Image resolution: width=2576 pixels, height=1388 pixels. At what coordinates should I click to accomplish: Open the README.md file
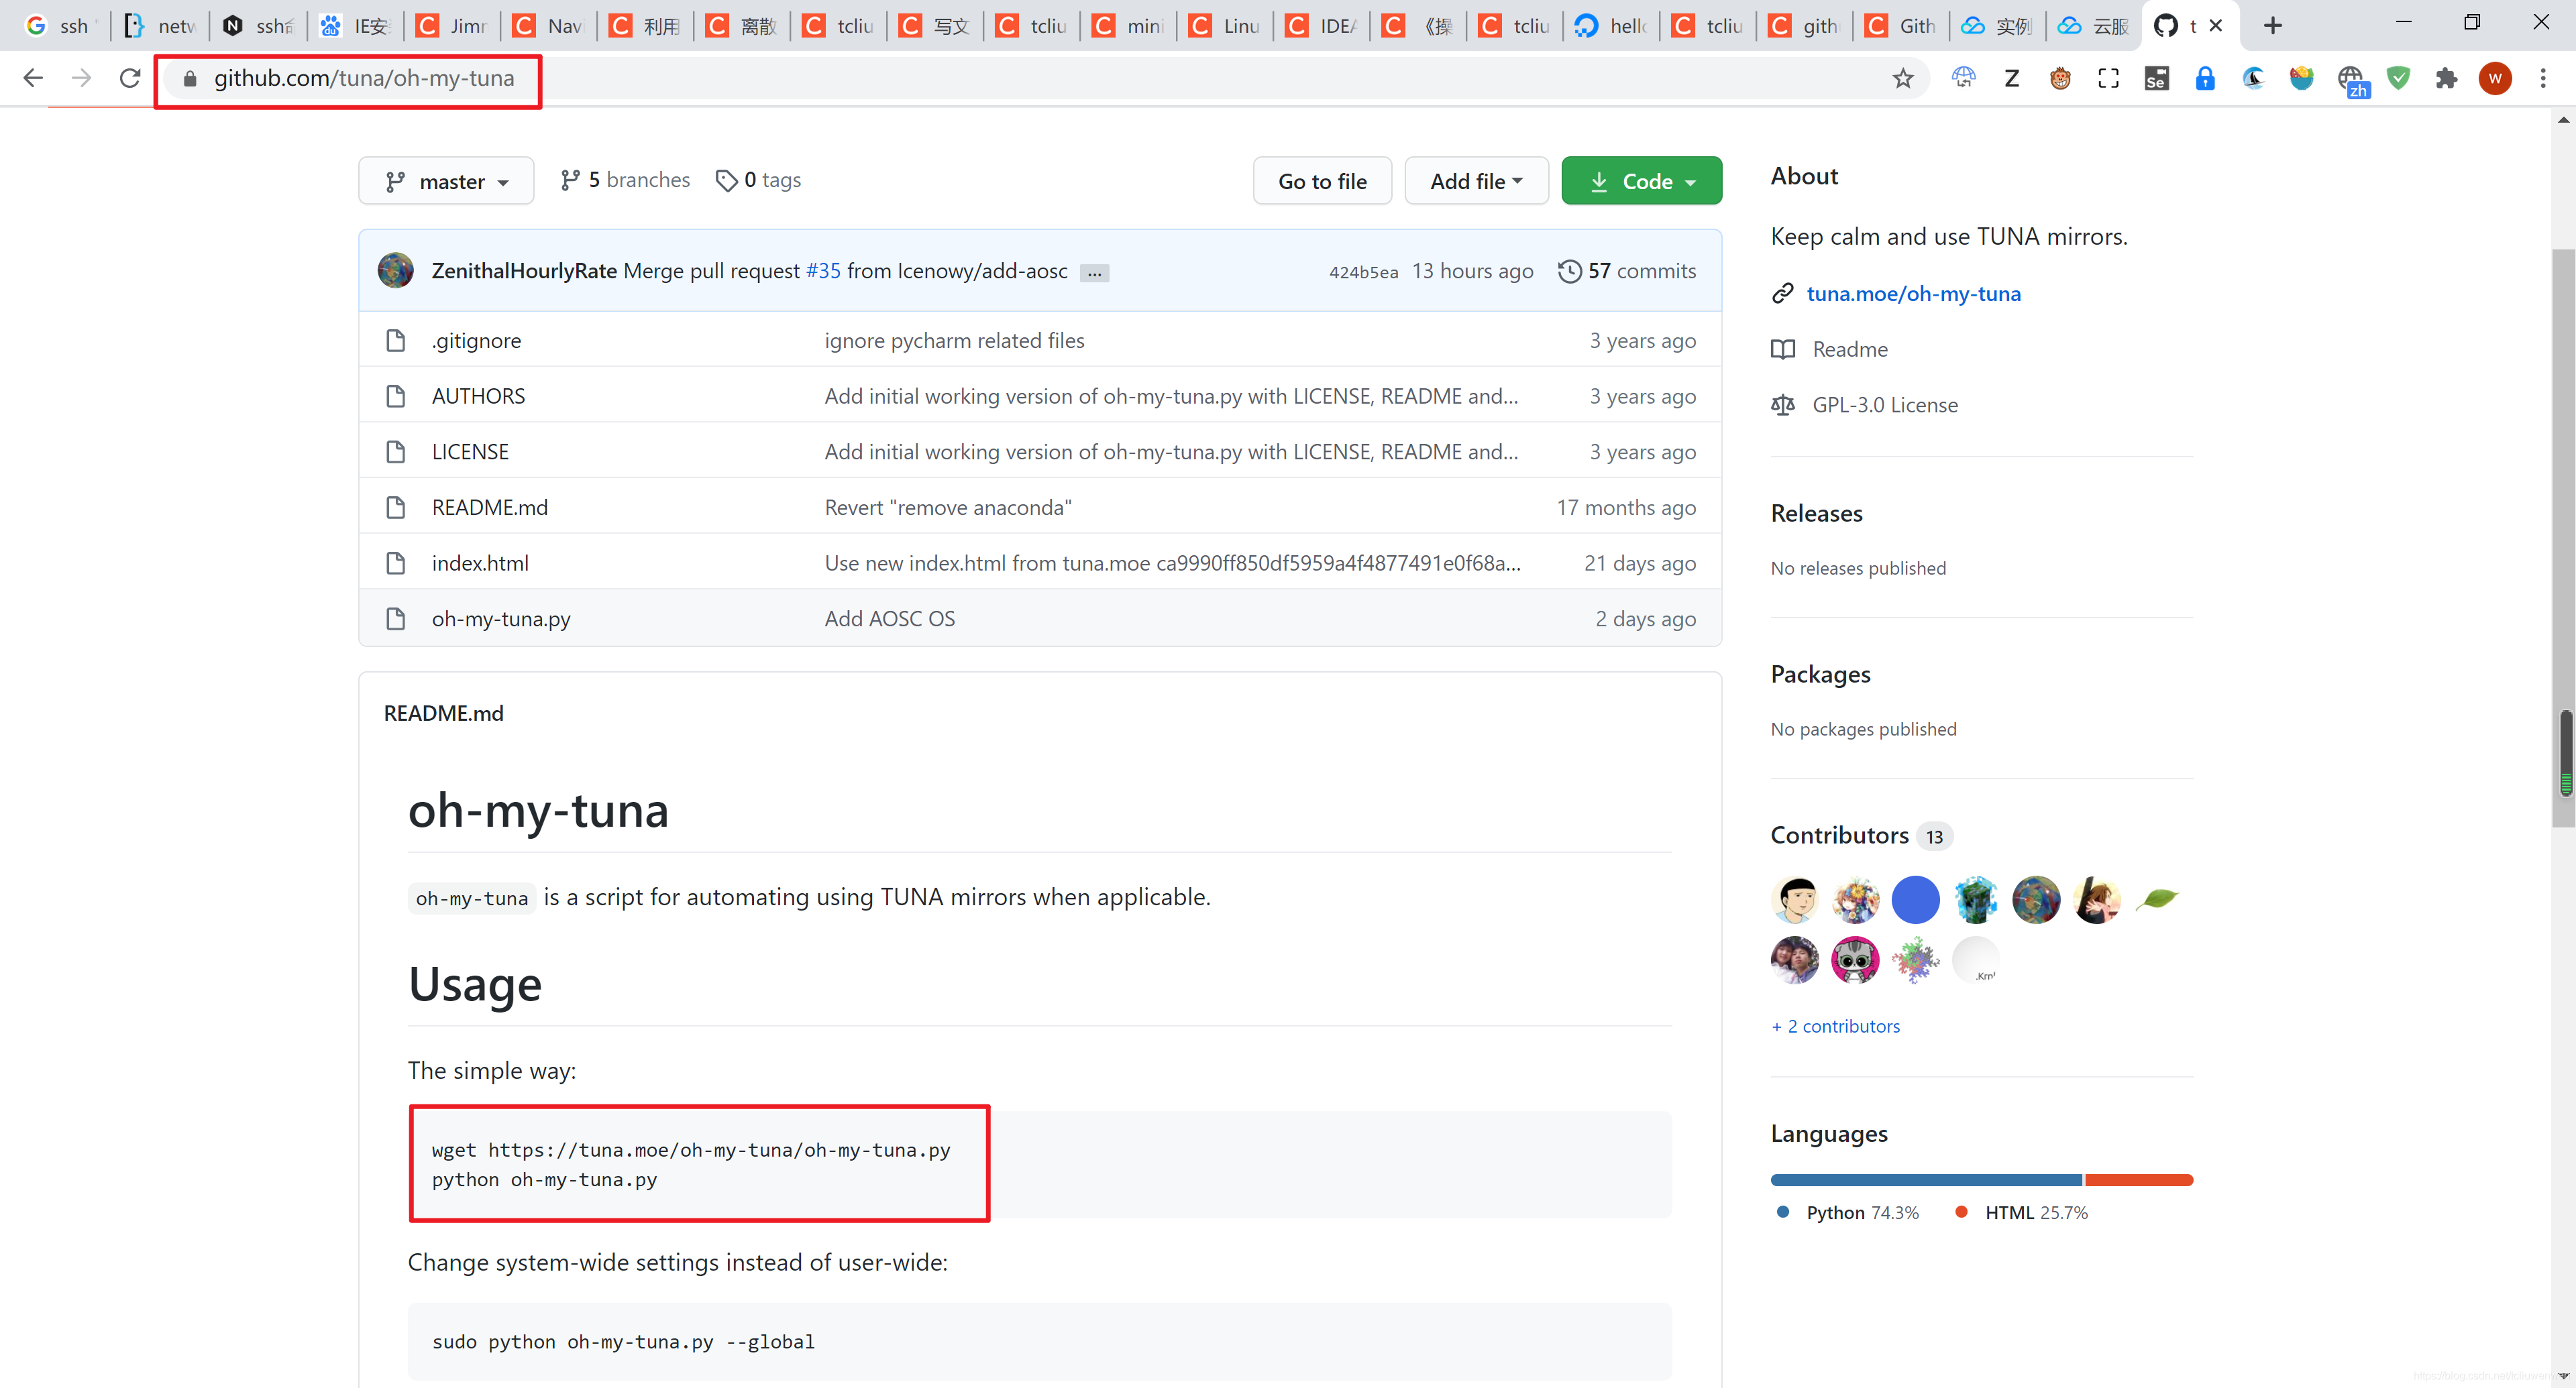[x=490, y=508]
